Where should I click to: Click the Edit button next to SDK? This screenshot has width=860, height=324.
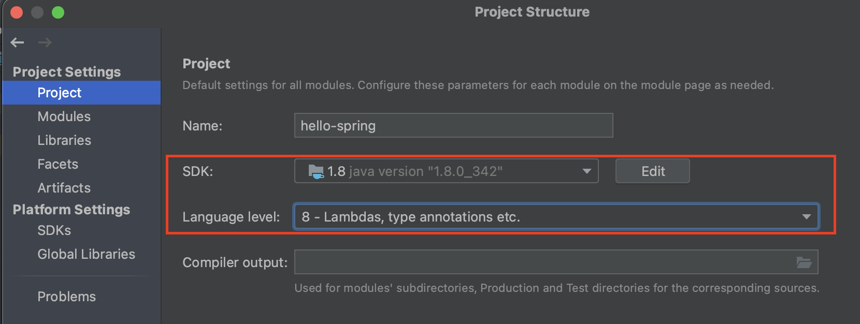pos(652,171)
